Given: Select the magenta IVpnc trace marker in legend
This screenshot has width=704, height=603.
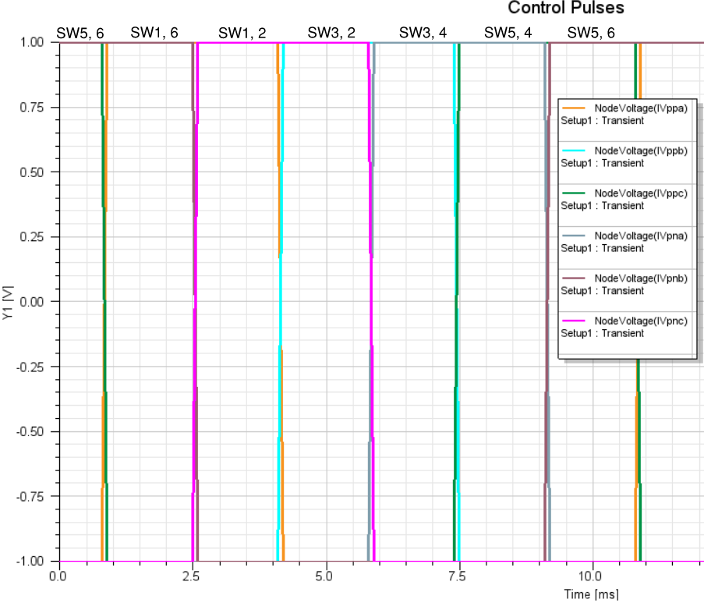Looking at the screenshot, I should [x=573, y=321].
